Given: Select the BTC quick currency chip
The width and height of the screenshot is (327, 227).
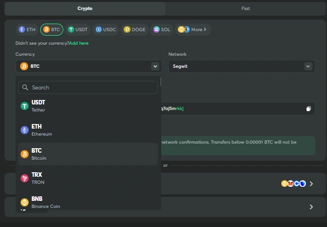Looking at the screenshot, I should (52, 30).
